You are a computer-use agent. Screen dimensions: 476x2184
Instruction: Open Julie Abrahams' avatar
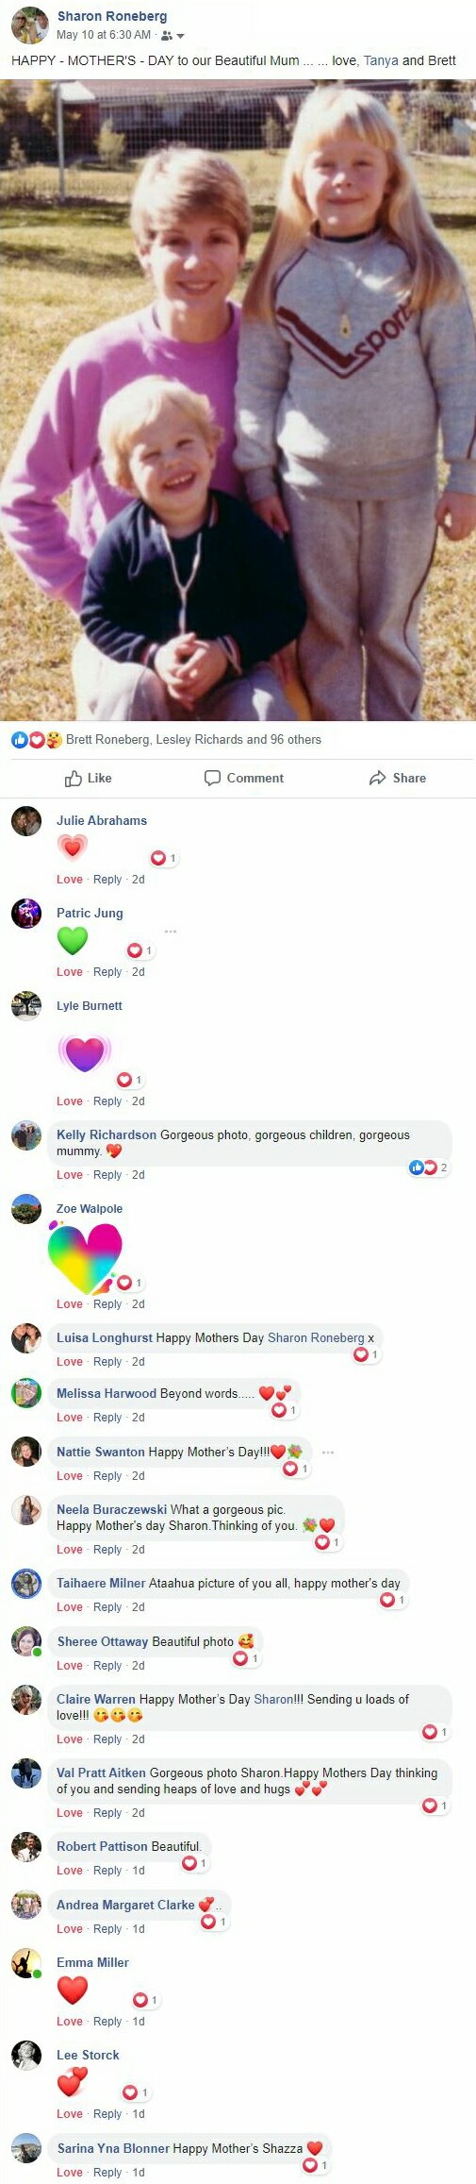pos(26,821)
